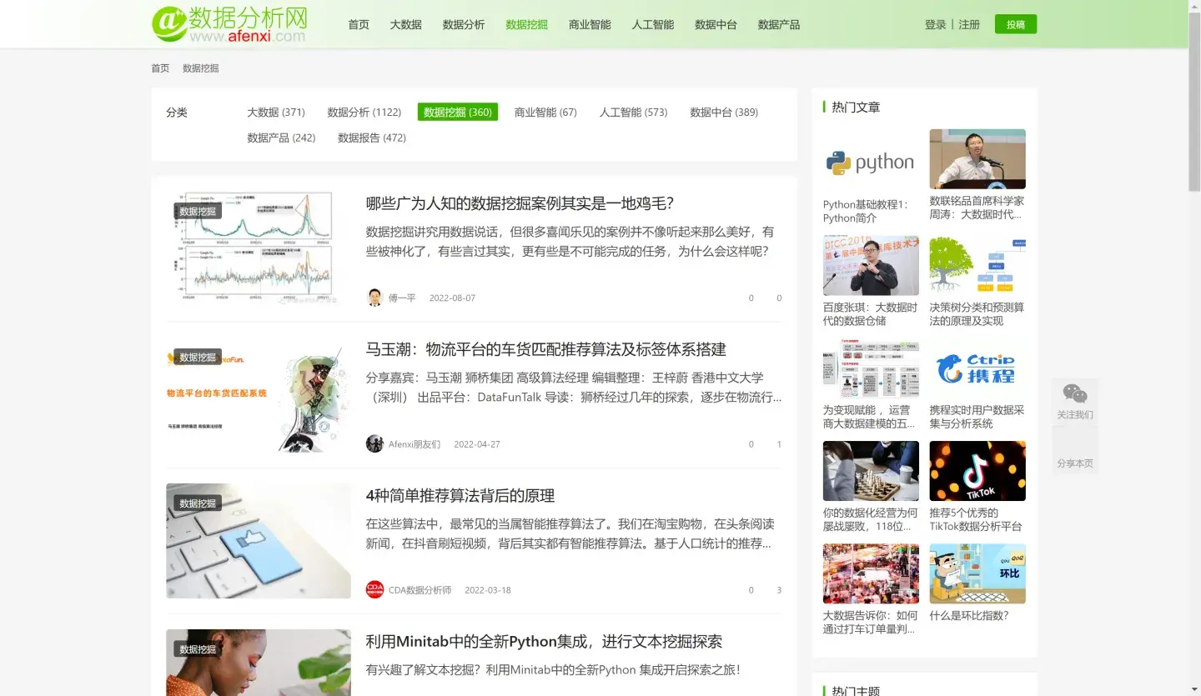Click the Afenxi朋友们 author avatar
The width and height of the screenshot is (1201, 696).
tap(374, 443)
